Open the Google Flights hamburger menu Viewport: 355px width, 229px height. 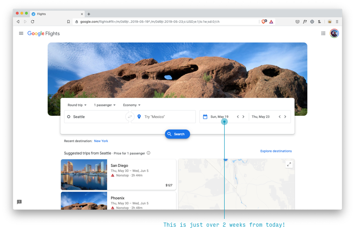(x=21, y=33)
